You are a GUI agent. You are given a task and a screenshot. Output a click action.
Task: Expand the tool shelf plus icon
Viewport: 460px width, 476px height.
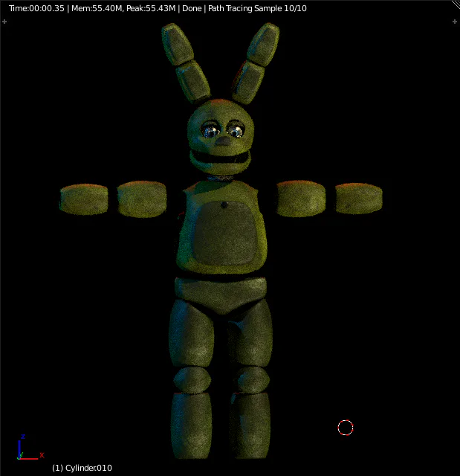(4, 22)
